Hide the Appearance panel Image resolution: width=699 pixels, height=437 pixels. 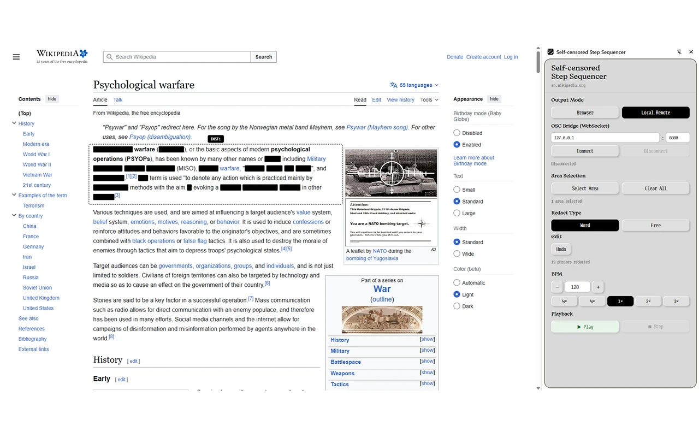(x=494, y=99)
